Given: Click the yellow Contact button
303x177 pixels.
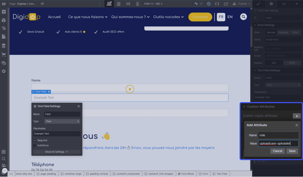Looking at the screenshot, I should point(200,17).
